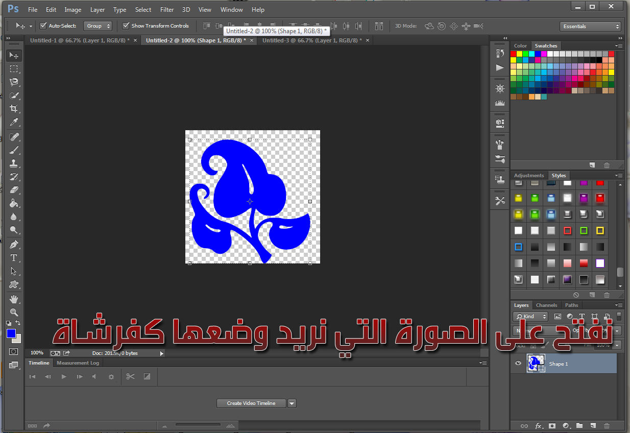Select the Pen tool
630x433 pixels.
pos(14,244)
